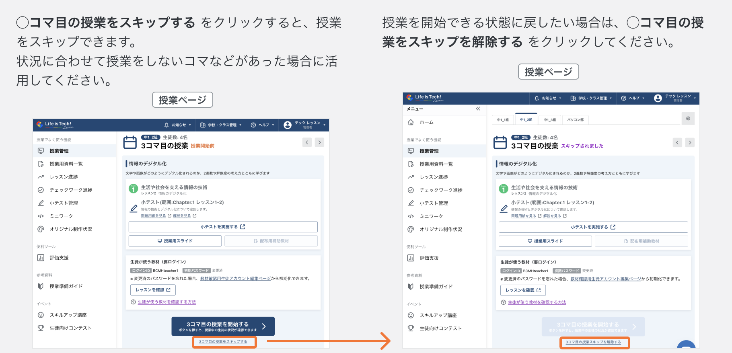Click 授業用資料一覧 document icon in left screenshot
The width and height of the screenshot is (732, 353).
41,164
